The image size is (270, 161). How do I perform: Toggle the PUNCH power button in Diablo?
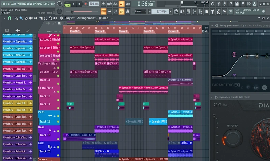(x=228, y=126)
